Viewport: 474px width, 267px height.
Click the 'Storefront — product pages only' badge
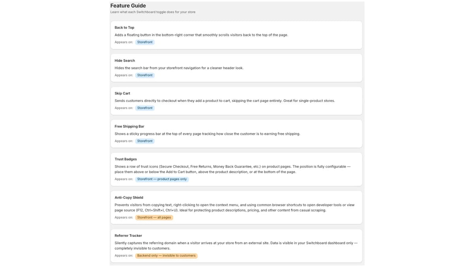(162, 179)
